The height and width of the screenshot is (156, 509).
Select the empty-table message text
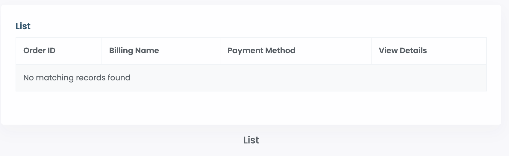(77, 78)
